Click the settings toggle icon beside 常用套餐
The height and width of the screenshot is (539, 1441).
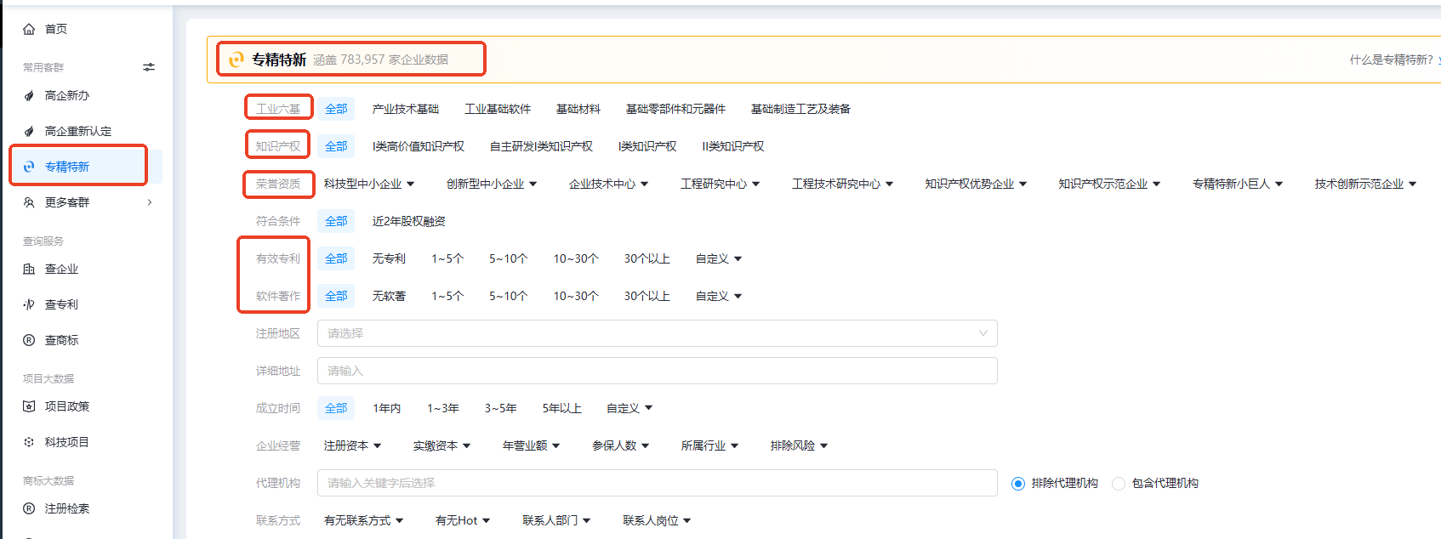149,67
